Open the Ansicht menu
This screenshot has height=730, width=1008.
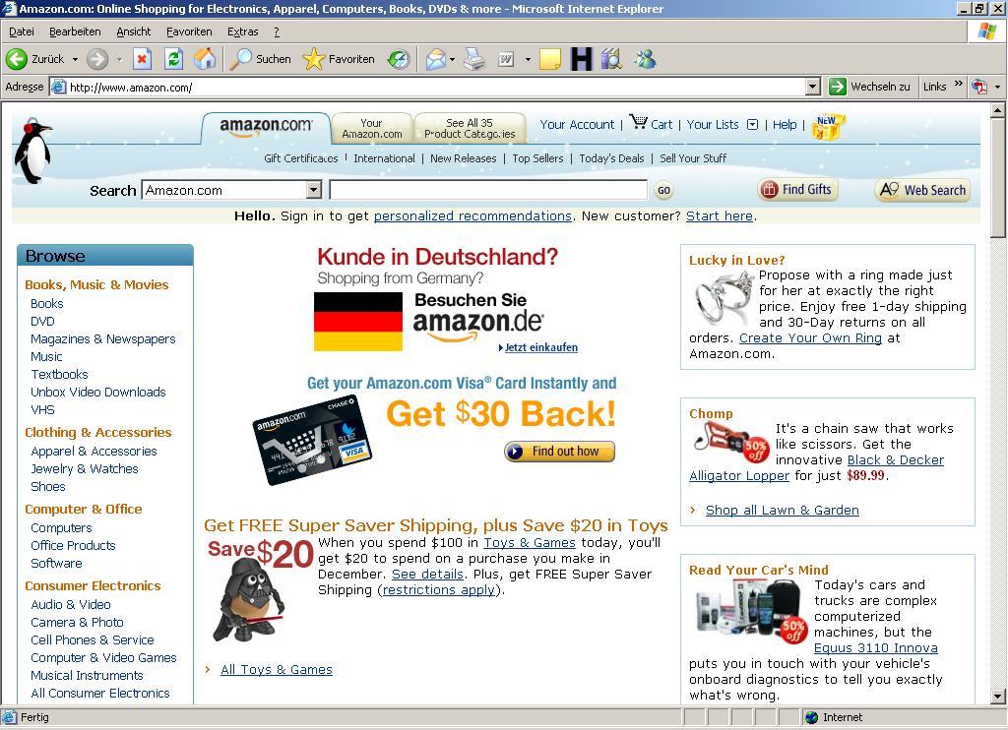pyautogui.click(x=133, y=31)
